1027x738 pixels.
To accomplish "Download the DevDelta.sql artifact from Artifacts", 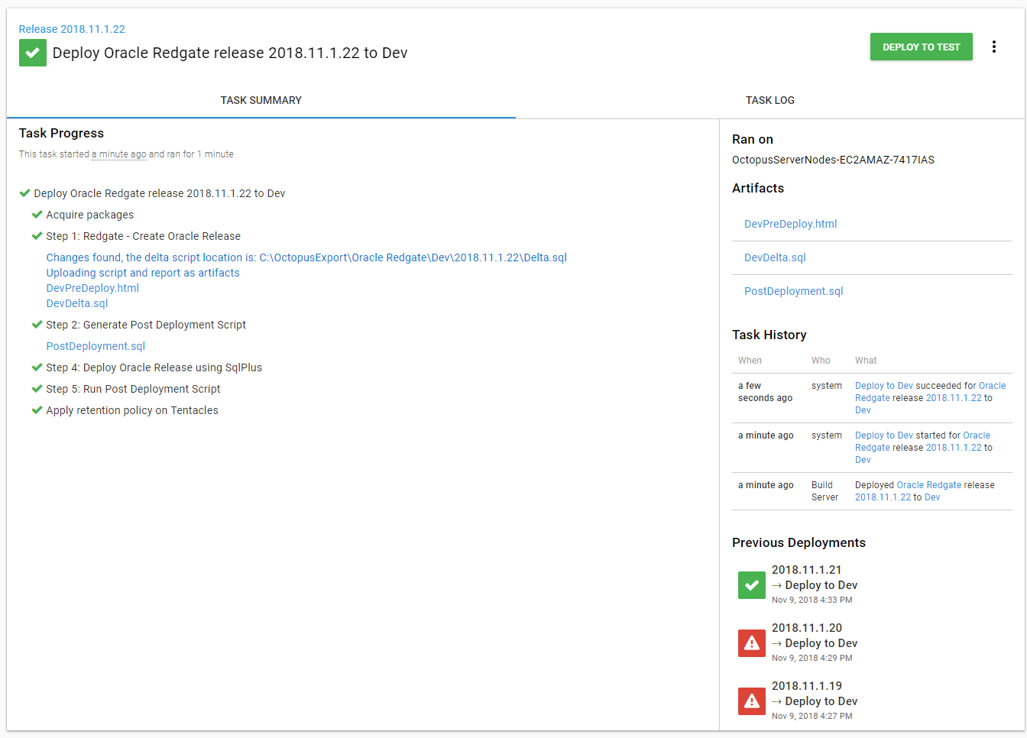I will [775, 257].
